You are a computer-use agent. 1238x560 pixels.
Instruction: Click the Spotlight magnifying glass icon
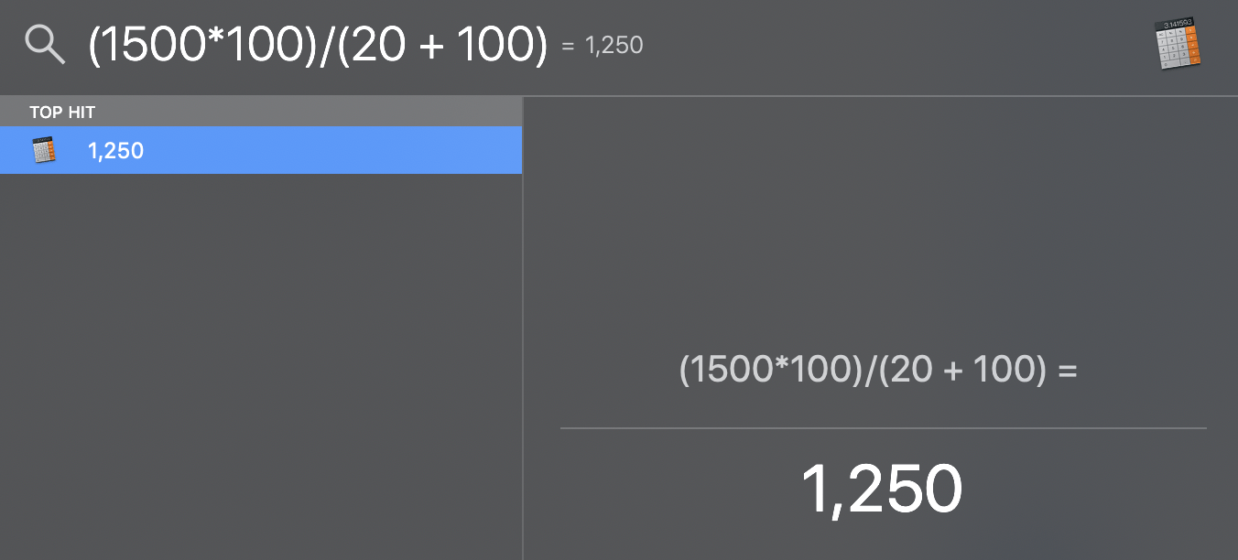45,44
